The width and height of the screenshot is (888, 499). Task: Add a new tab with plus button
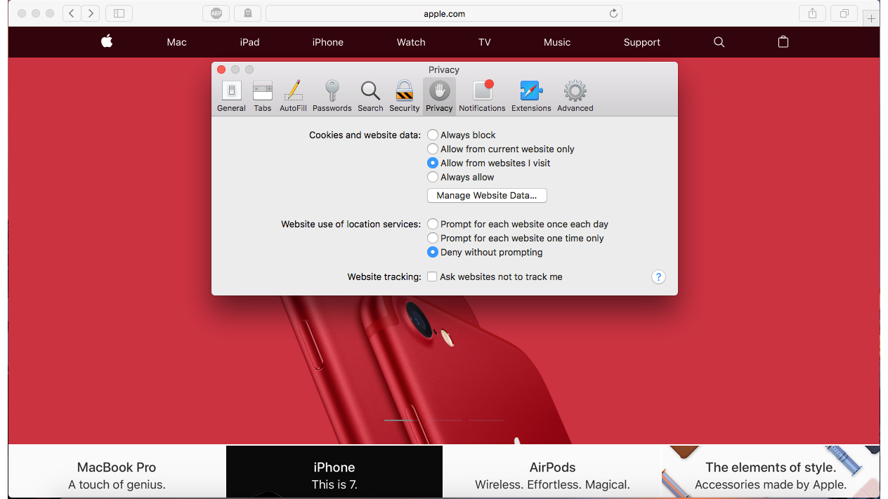coord(871,18)
